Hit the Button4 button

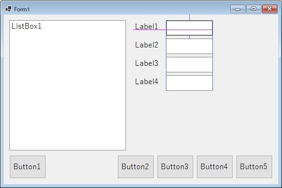point(214,167)
